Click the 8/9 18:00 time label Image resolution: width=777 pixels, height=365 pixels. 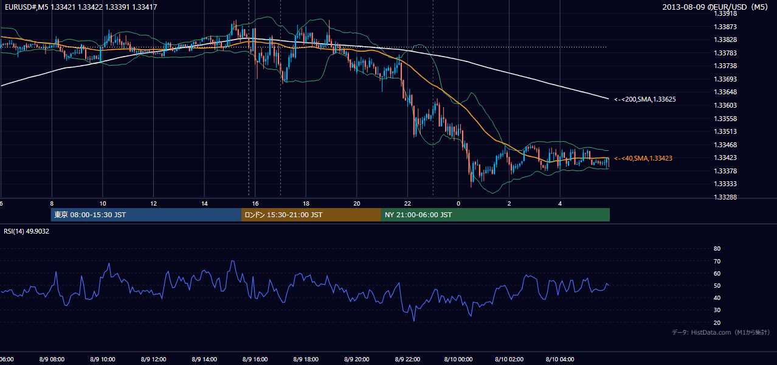click(306, 359)
